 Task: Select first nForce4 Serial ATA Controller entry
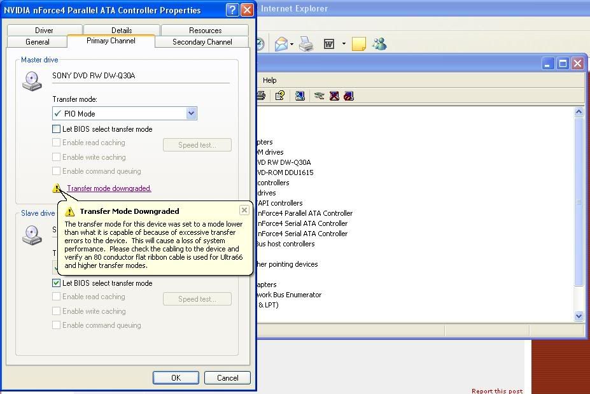(x=302, y=223)
